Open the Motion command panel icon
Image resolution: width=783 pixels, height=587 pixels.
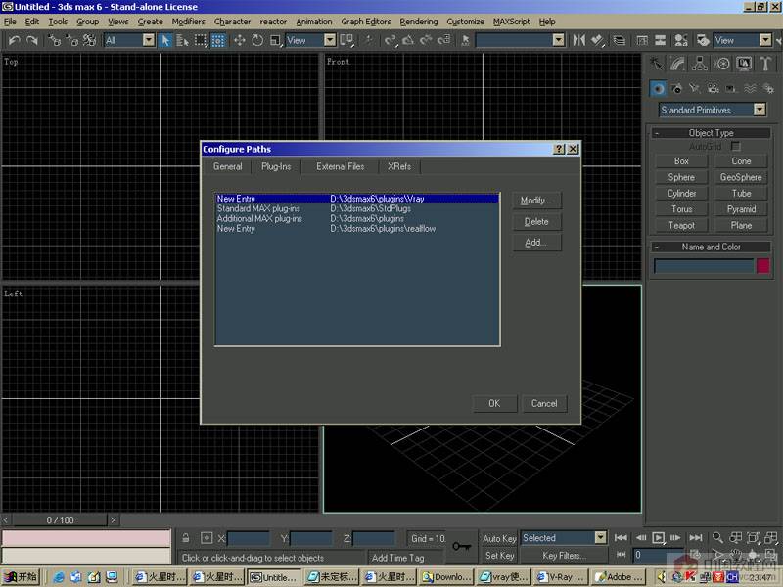pyautogui.click(x=721, y=64)
